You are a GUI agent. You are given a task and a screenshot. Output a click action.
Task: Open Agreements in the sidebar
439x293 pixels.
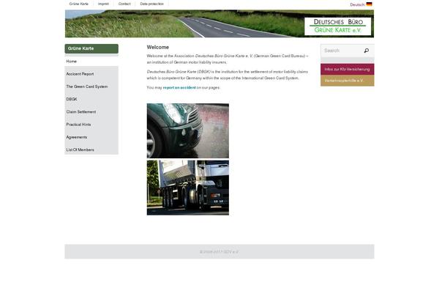pyautogui.click(x=77, y=137)
